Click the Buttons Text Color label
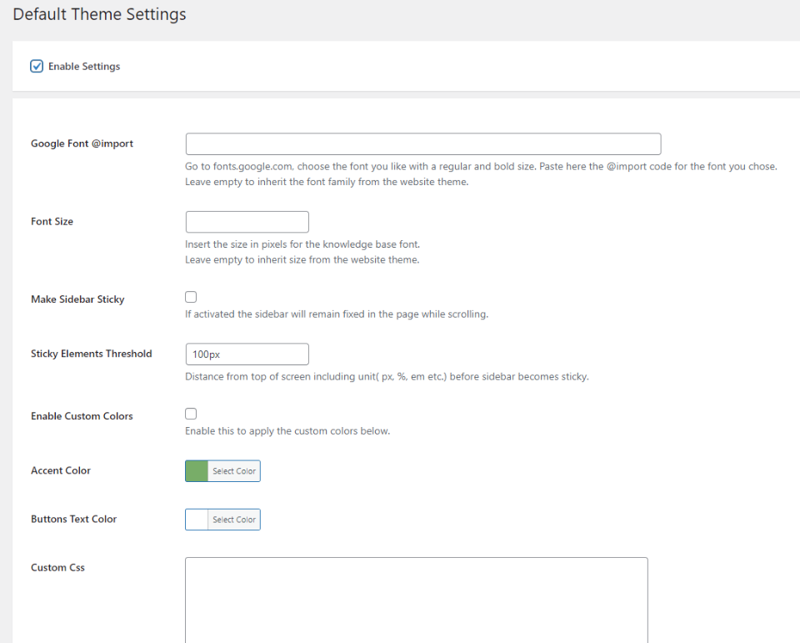This screenshot has width=800, height=643. [x=73, y=519]
